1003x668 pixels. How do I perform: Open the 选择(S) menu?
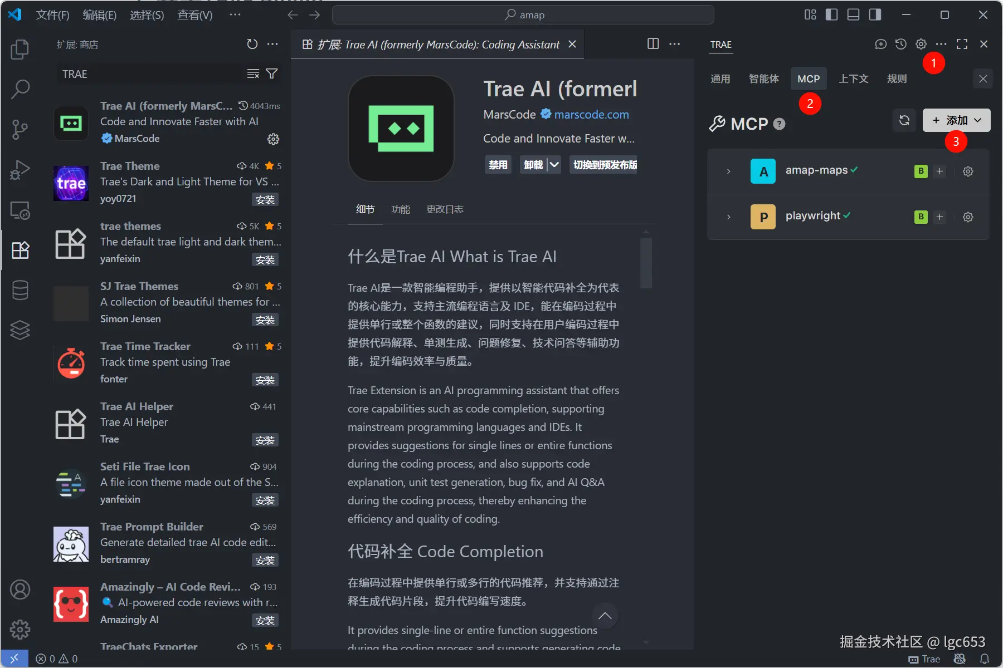coord(147,15)
